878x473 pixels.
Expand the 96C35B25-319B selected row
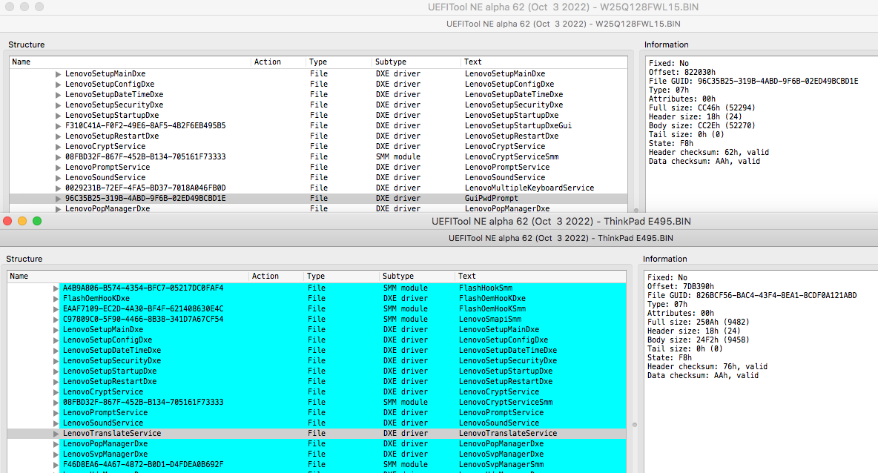pos(58,199)
